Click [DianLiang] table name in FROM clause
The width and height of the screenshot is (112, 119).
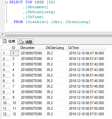coord(78,22)
